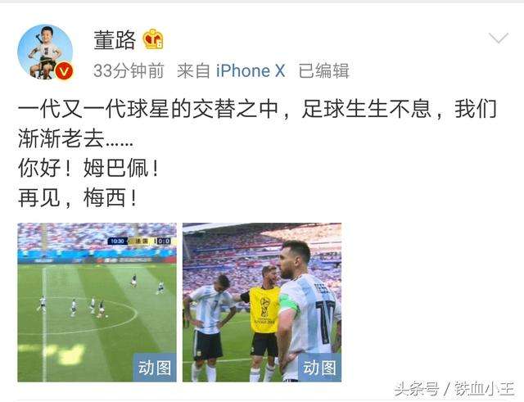
Task: Select the line 你好!姆巴佩!
Action: (x=88, y=168)
